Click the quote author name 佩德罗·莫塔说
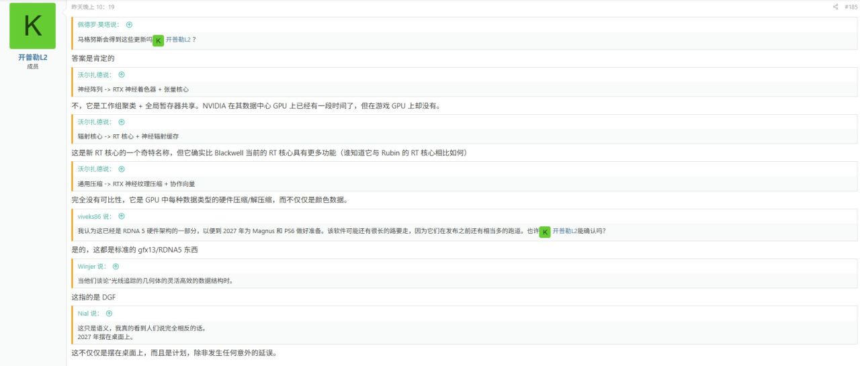 pos(99,24)
